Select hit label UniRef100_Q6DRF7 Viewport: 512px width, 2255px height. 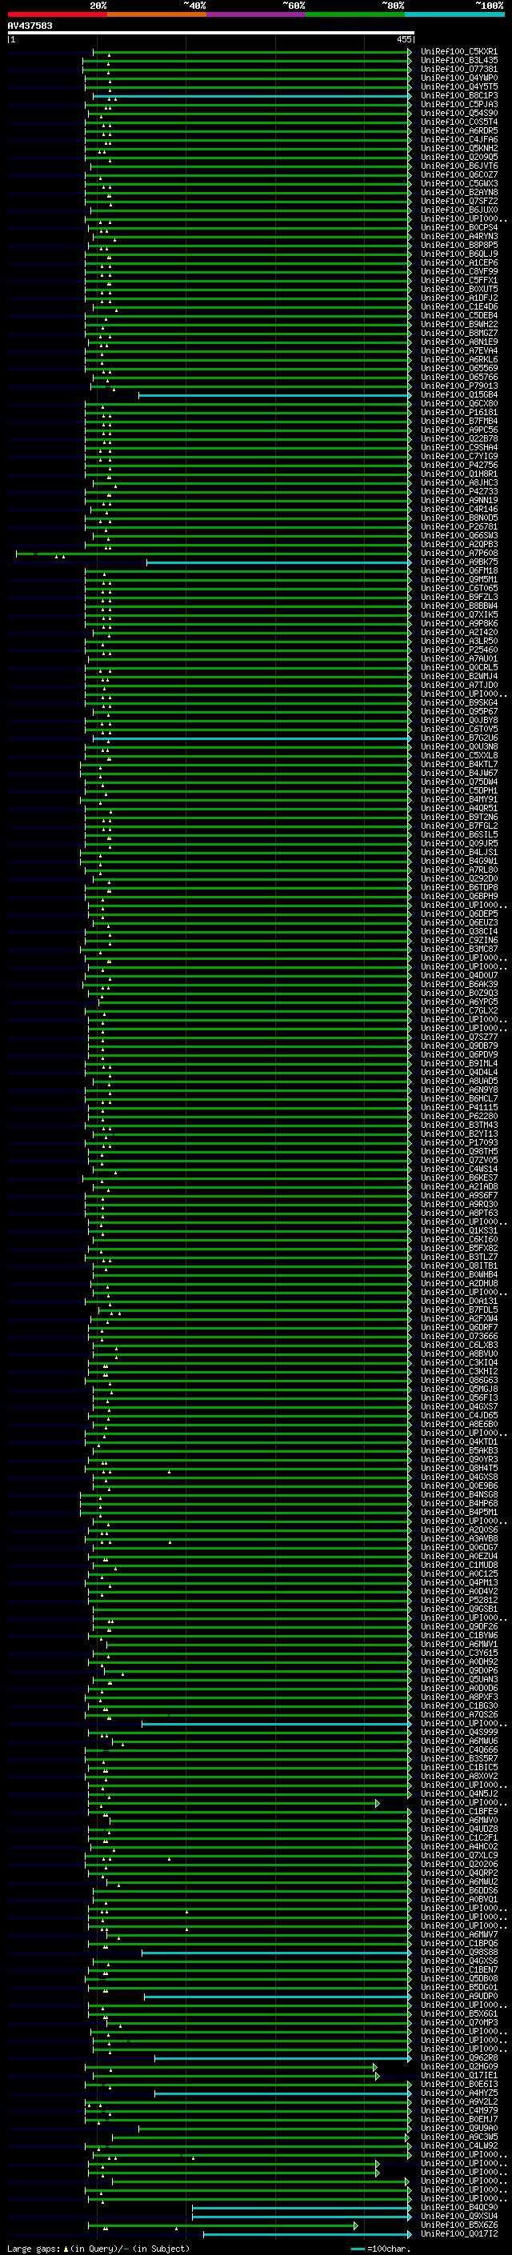tap(458, 1328)
